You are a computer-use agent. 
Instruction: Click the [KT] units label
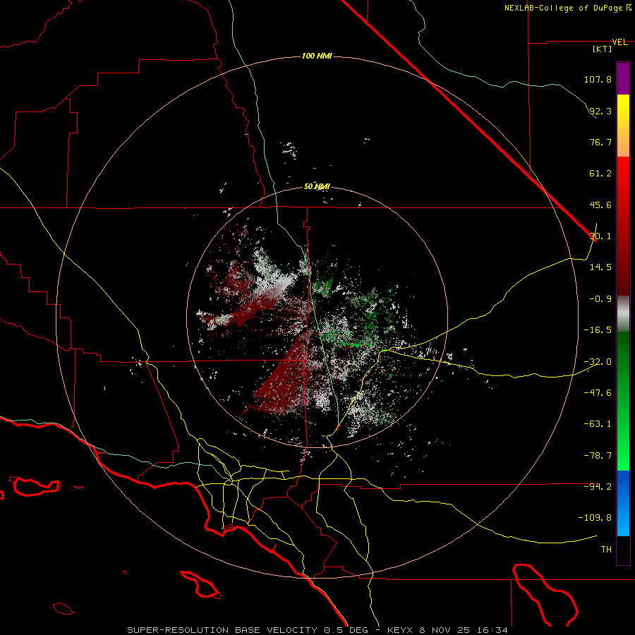[603, 49]
